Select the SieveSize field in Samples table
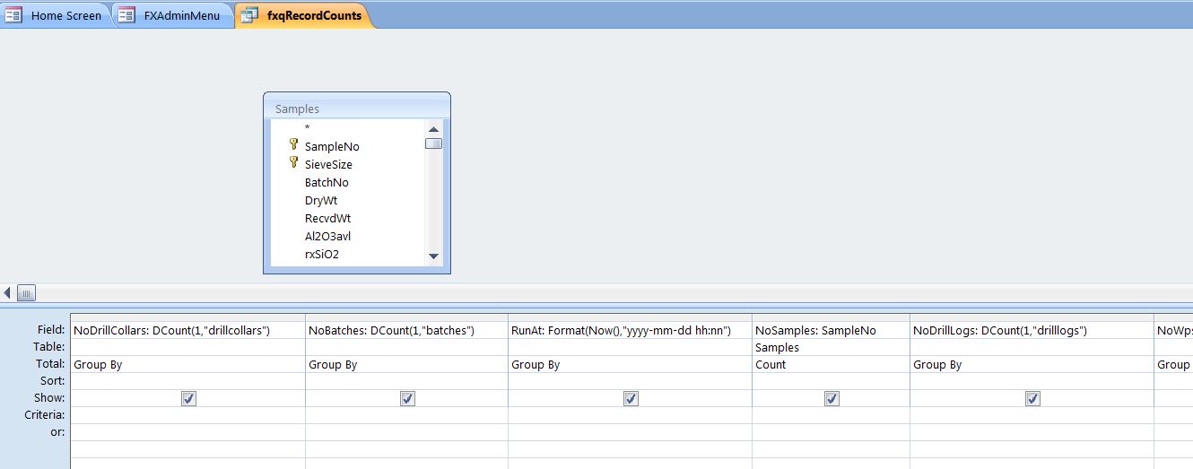 pos(328,164)
